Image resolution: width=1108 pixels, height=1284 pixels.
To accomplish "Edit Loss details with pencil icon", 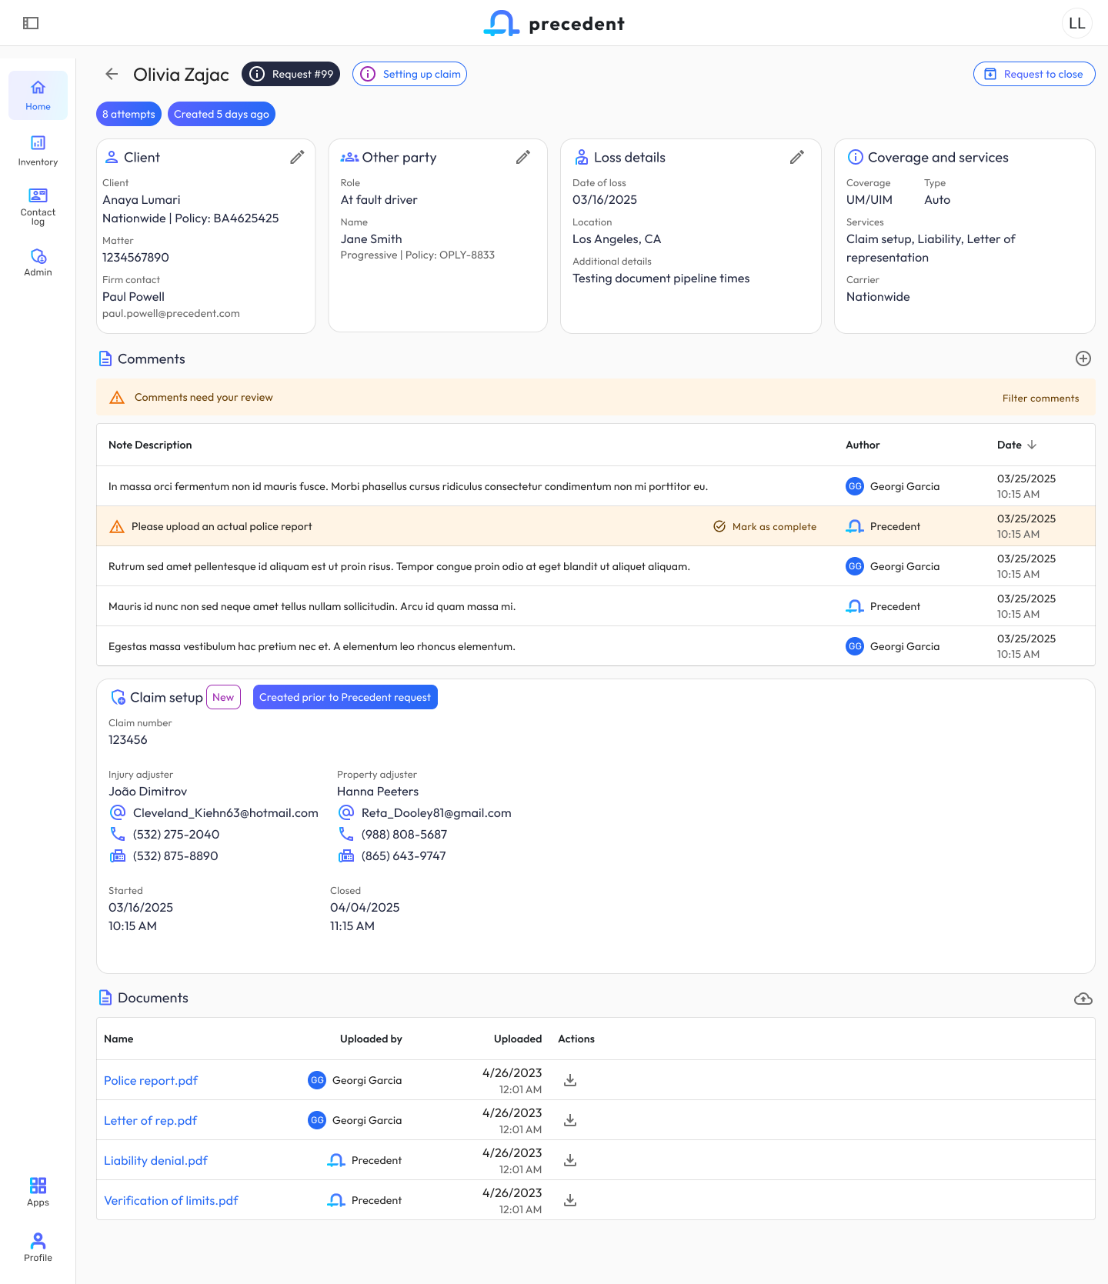I will [797, 157].
